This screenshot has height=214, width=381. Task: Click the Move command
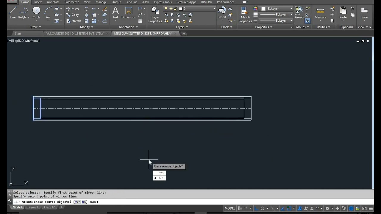point(73,9)
